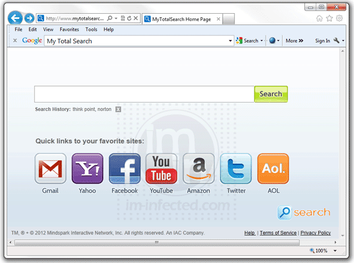
Task: Refresh the page with the reload icon
Action: 129,18
